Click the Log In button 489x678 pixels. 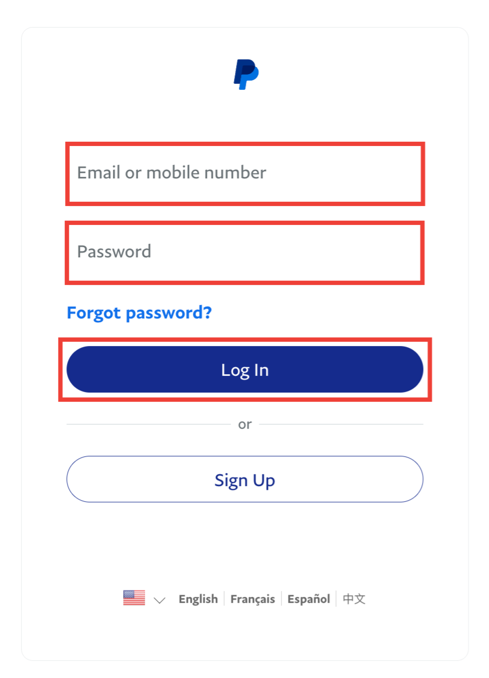coord(245,370)
